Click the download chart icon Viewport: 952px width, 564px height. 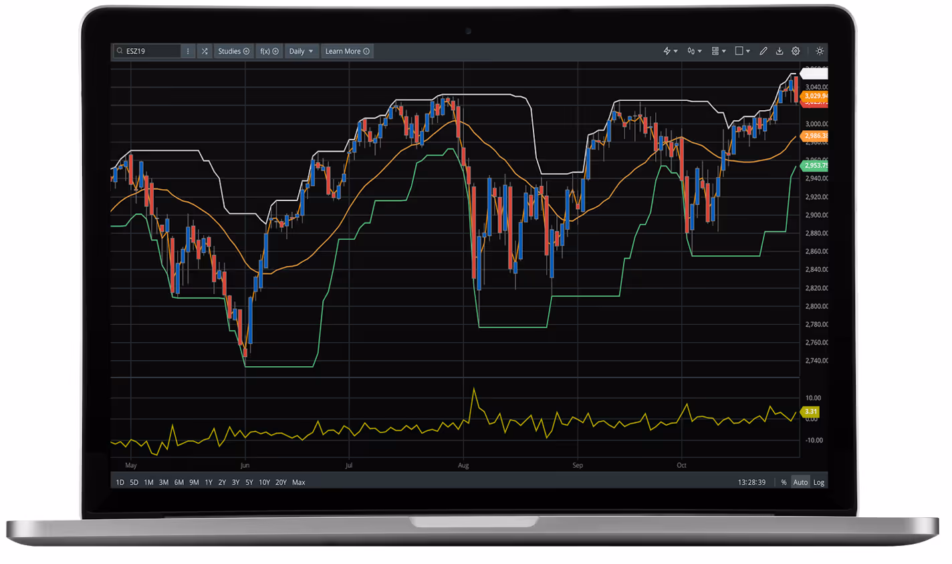(780, 51)
